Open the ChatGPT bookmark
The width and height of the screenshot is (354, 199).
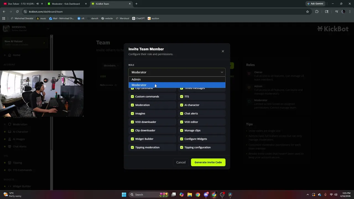[138, 19]
